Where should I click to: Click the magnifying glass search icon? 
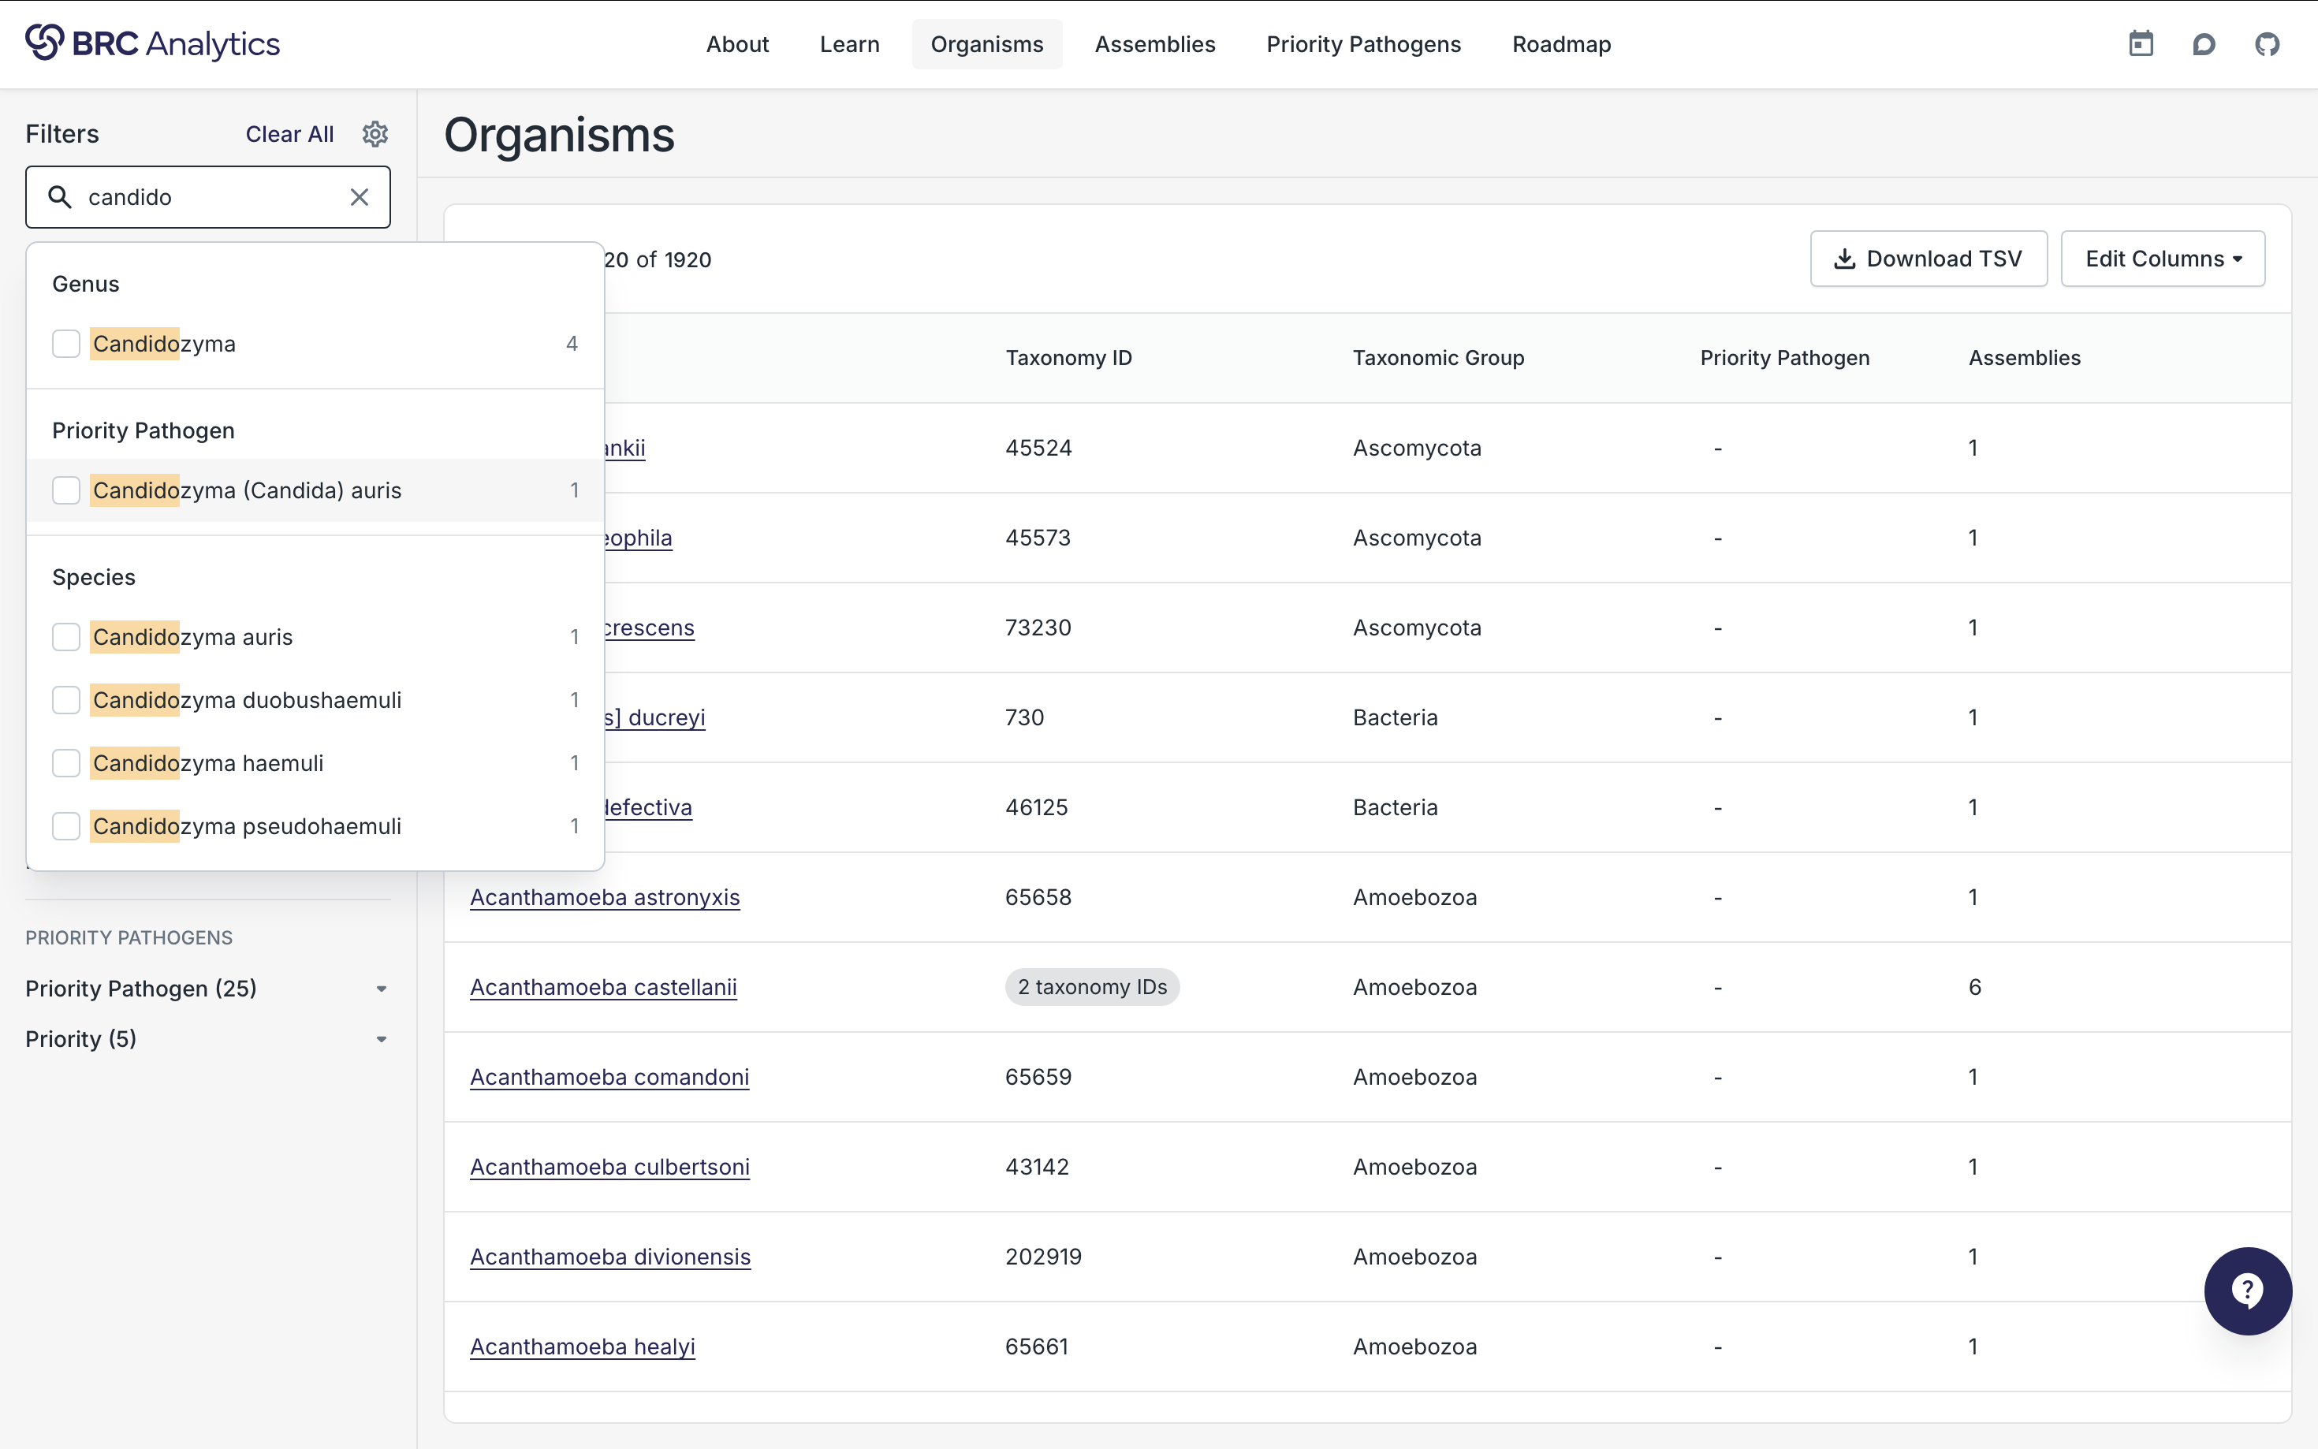[x=61, y=197]
